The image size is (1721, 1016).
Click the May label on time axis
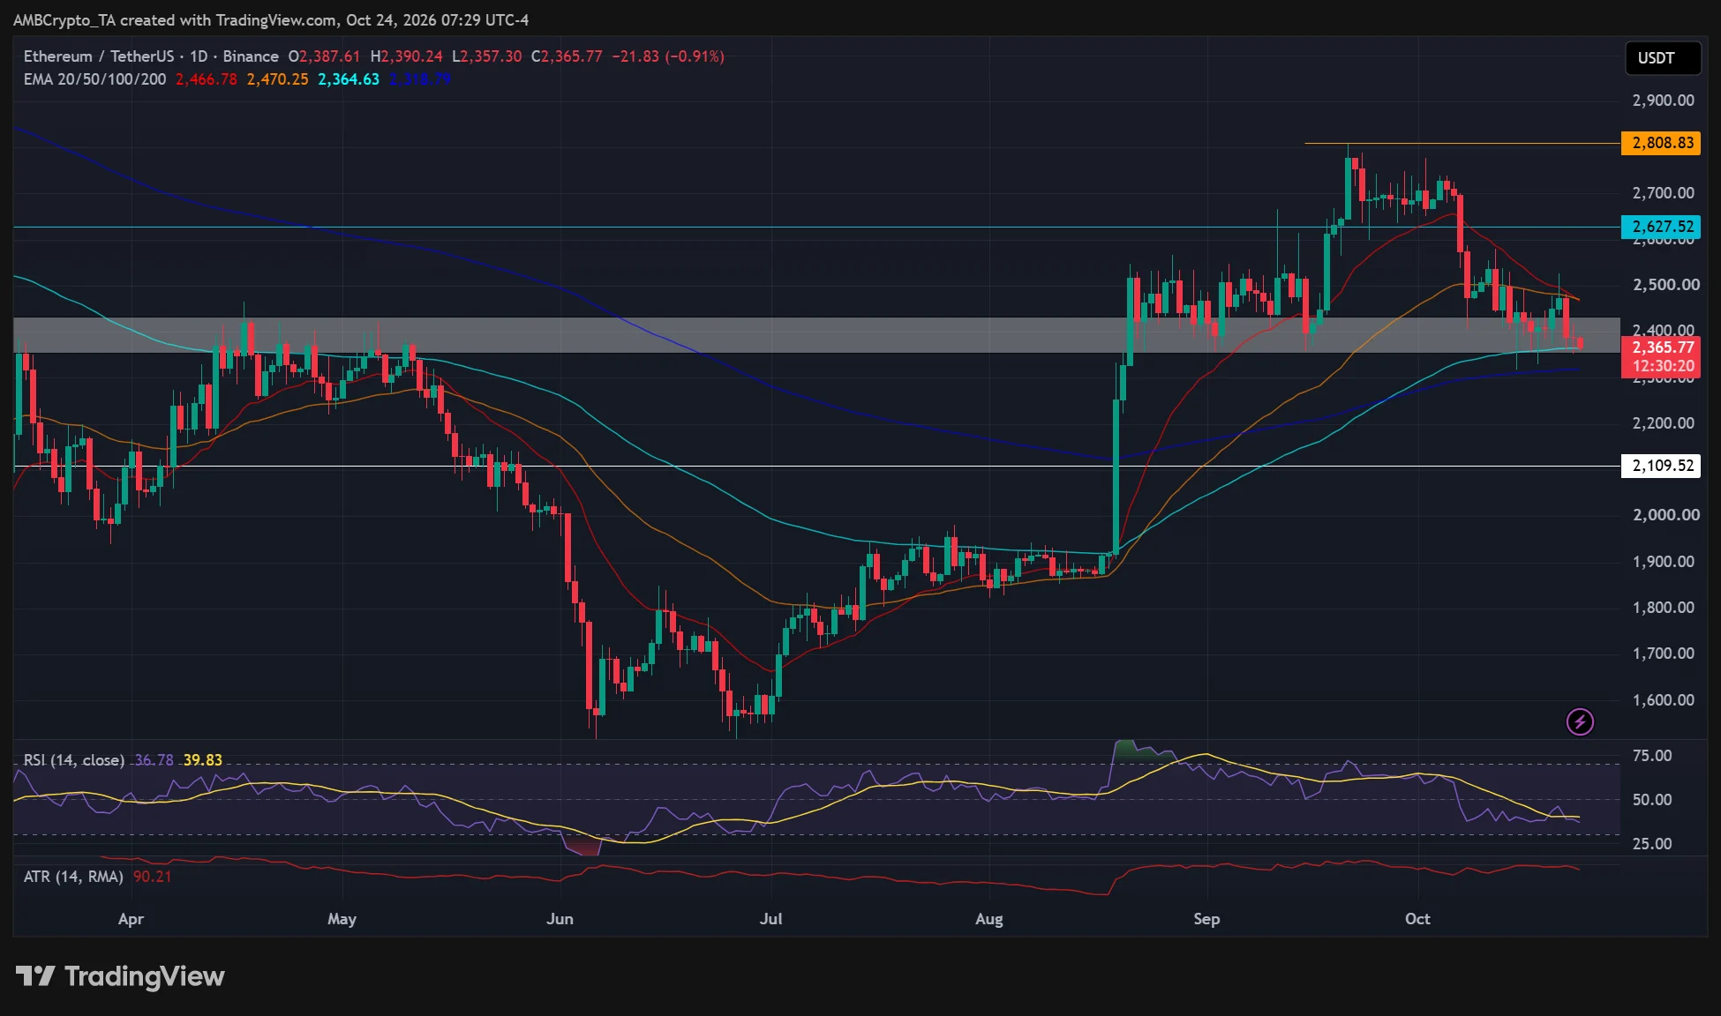(x=342, y=919)
